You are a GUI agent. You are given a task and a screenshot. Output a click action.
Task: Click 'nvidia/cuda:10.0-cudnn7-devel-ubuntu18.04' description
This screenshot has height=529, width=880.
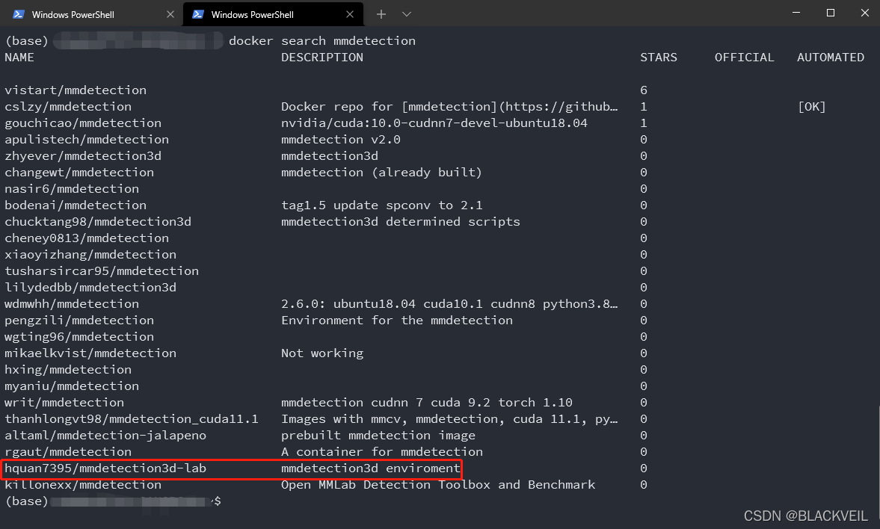coord(434,123)
